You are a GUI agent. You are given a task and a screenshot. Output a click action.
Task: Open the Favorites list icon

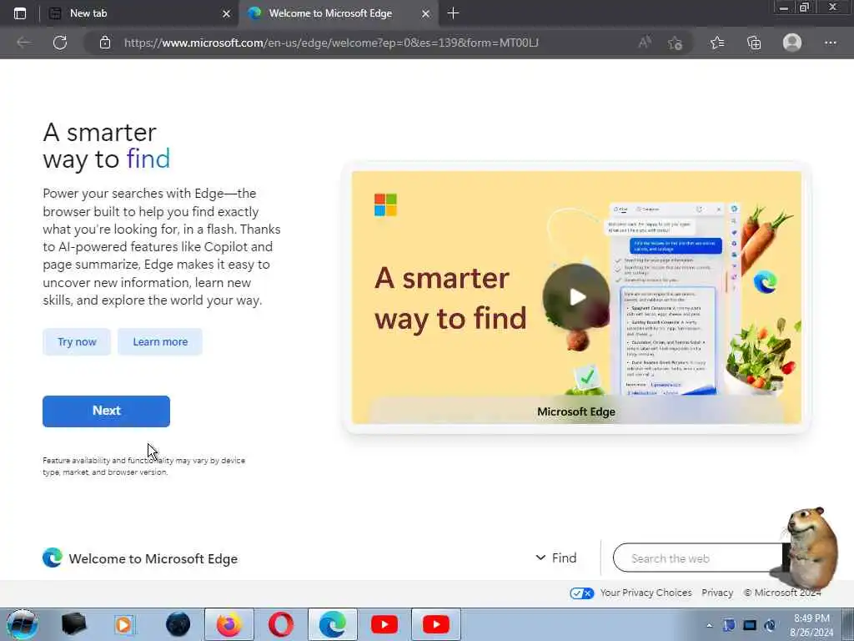pyautogui.click(x=717, y=43)
